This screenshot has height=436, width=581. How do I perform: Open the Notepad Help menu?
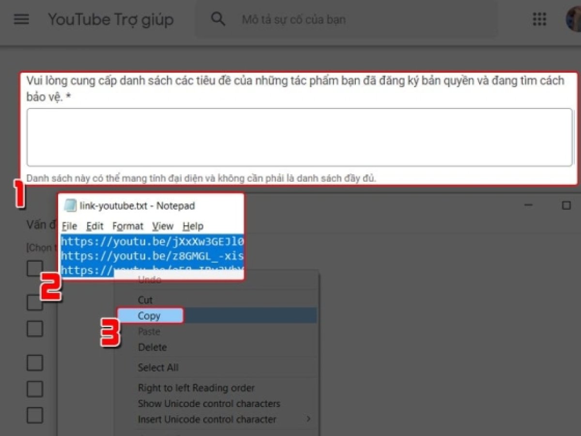193,226
